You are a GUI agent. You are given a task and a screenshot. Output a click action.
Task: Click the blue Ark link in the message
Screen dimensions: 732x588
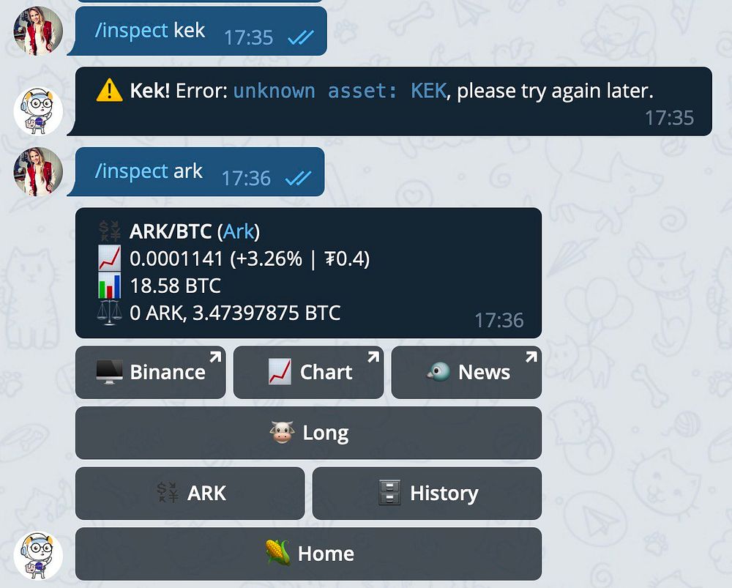[239, 231]
